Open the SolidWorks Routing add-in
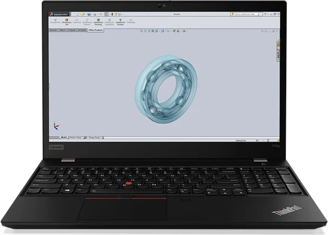Image resolution: width=328 pixels, height=235 pixels. 98,23
